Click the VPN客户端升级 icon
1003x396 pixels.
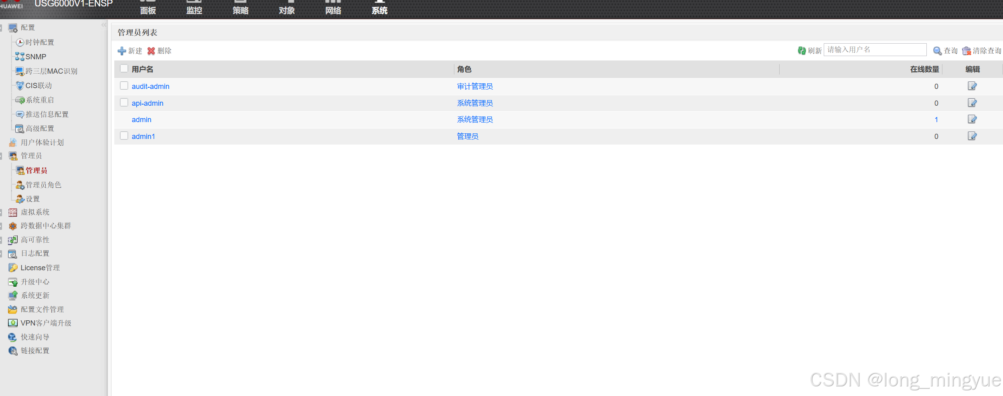(x=13, y=323)
